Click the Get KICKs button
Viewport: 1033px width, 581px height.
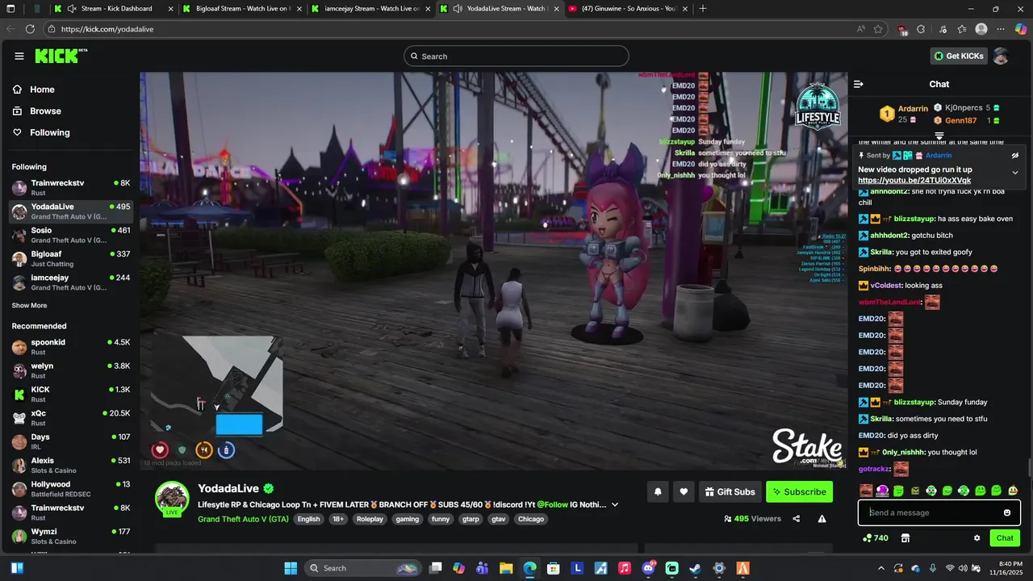[x=959, y=56]
